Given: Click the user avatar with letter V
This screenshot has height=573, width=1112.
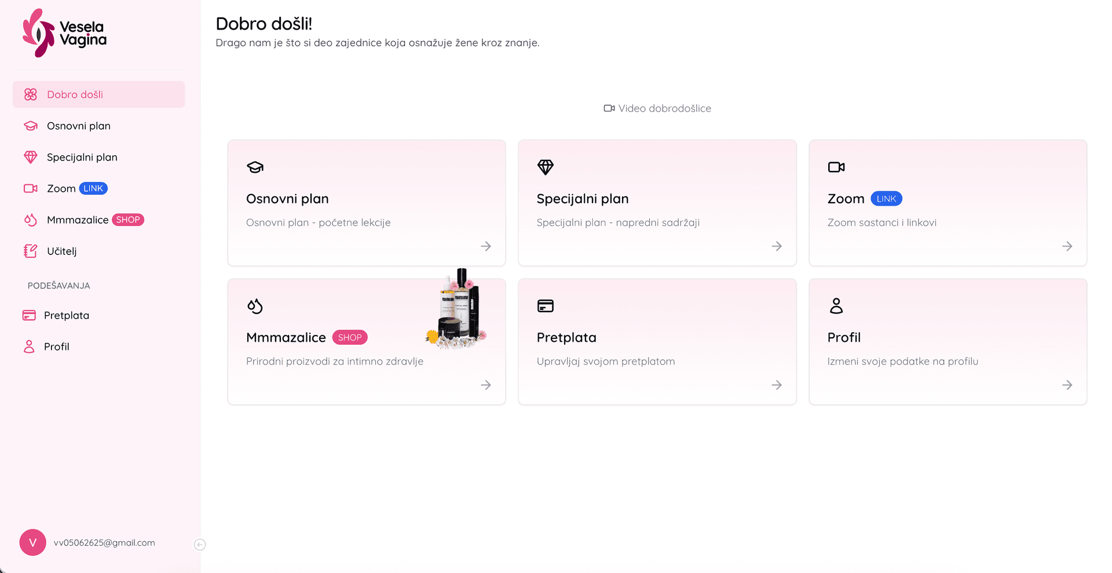Looking at the screenshot, I should [x=33, y=543].
